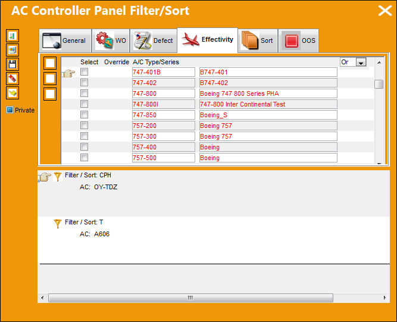
Task: Click the pointing hand icon beside Filter / Sort: CPH
Action: (45, 177)
